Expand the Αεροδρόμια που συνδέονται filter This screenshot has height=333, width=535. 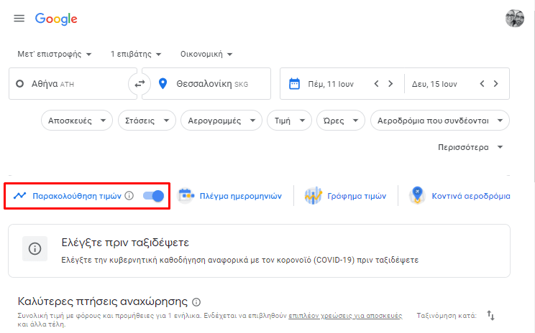coord(440,121)
